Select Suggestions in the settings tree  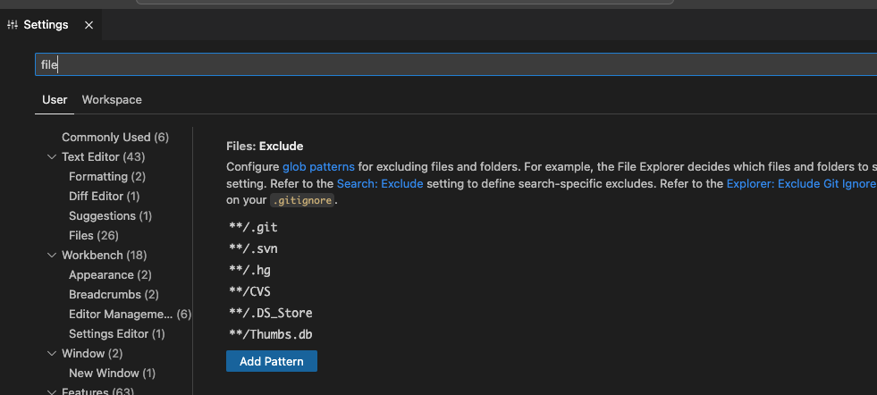click(x=110, y=216)
